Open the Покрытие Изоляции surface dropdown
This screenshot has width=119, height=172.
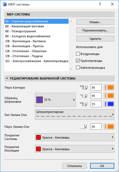tap(75, 149)
